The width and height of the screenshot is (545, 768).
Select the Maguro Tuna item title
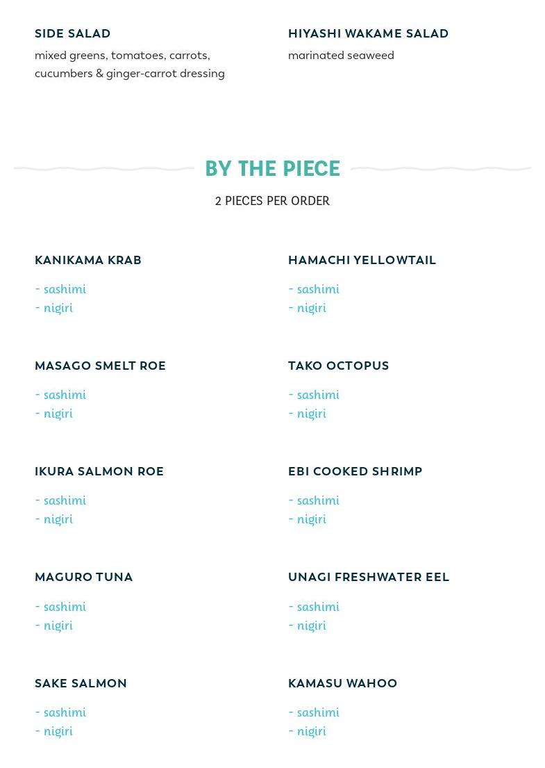pyautogui.click(x=83, y=577)
